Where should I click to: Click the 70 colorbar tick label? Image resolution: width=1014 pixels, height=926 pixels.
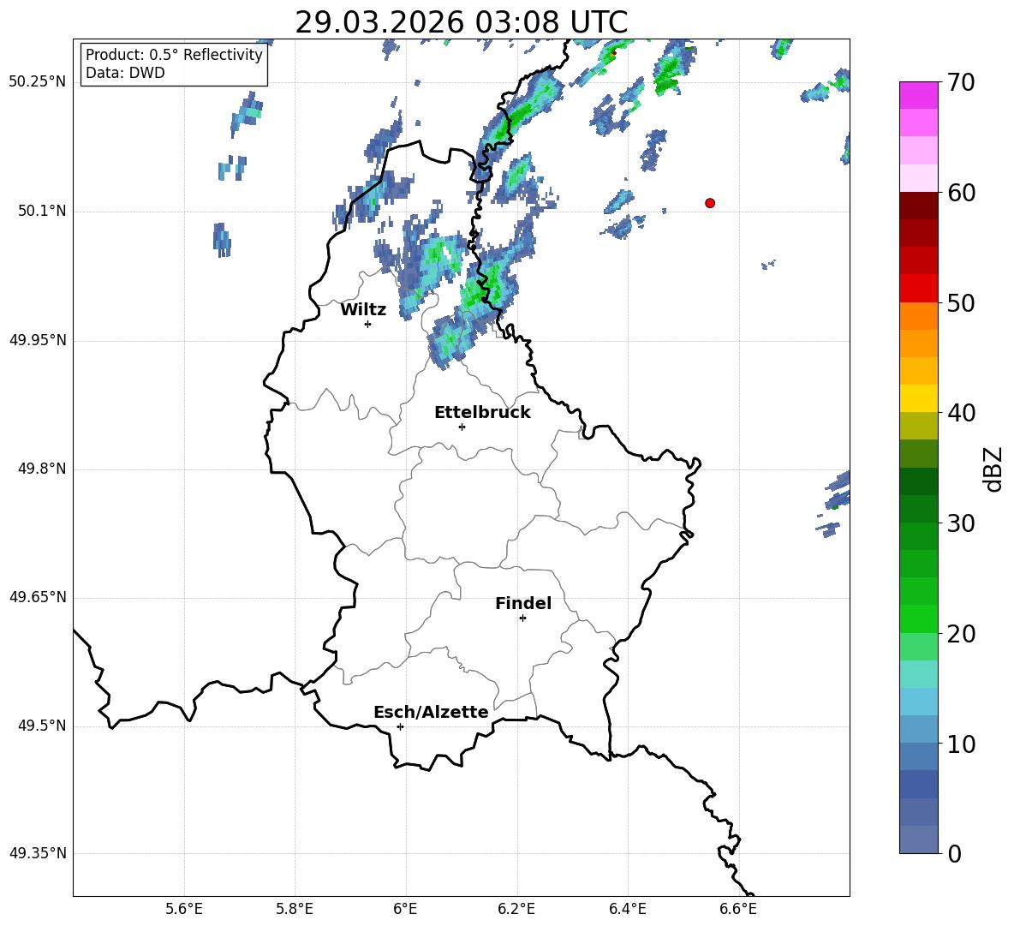point(961,82)
